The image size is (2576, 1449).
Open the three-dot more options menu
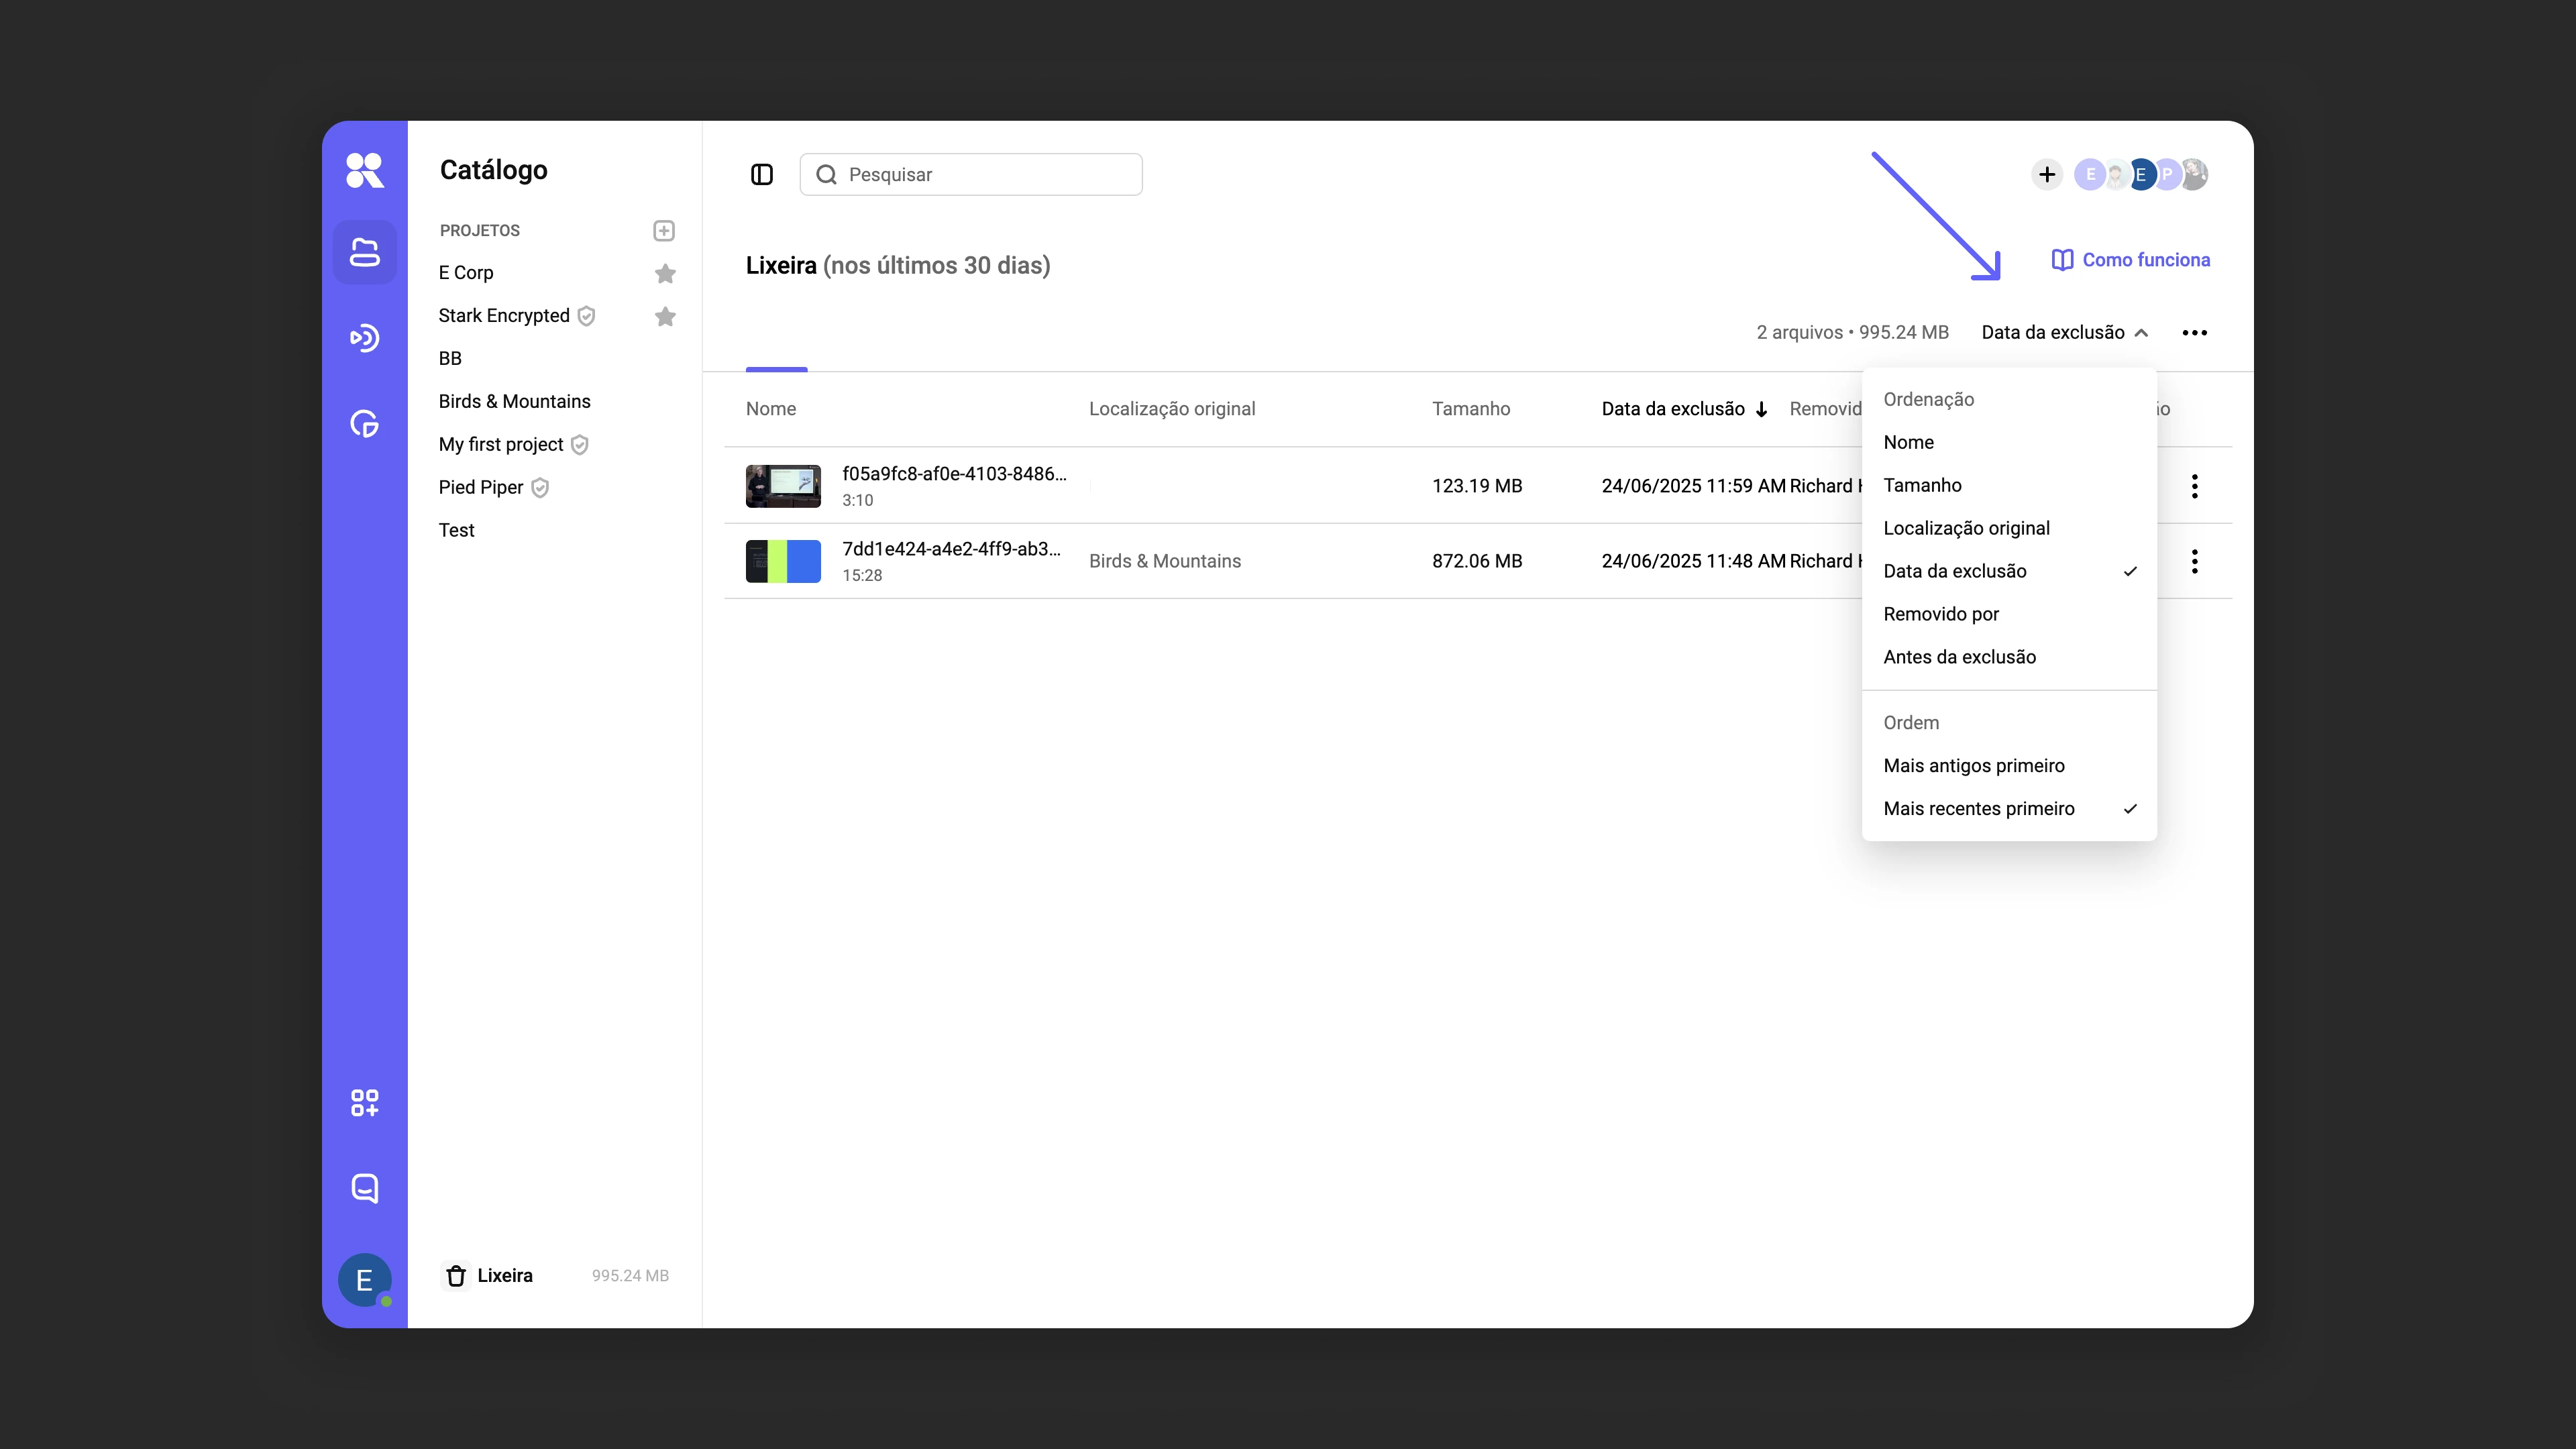coord(2195,333)
